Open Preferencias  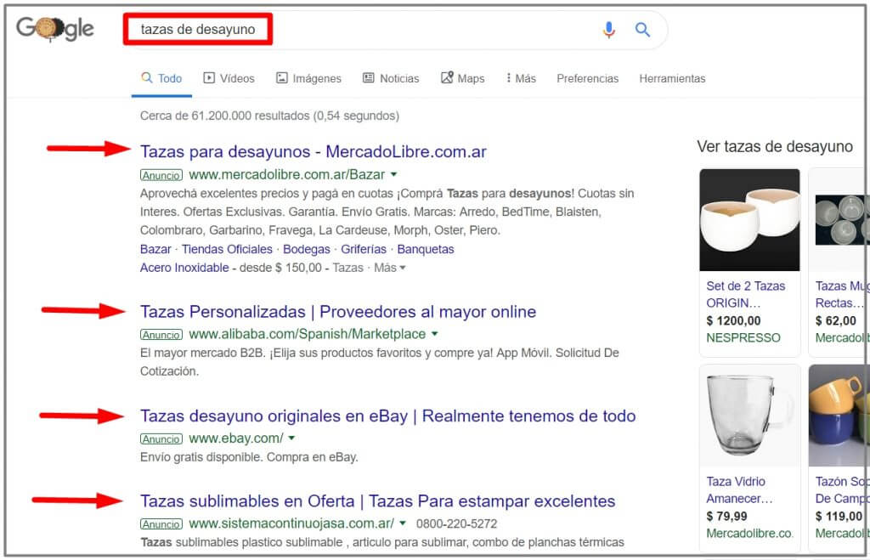(x=588, y=78)
